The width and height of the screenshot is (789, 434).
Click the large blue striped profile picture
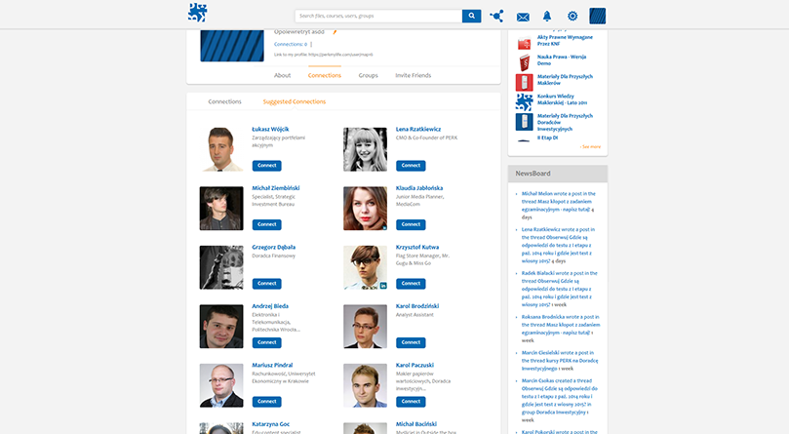point(232,46)
